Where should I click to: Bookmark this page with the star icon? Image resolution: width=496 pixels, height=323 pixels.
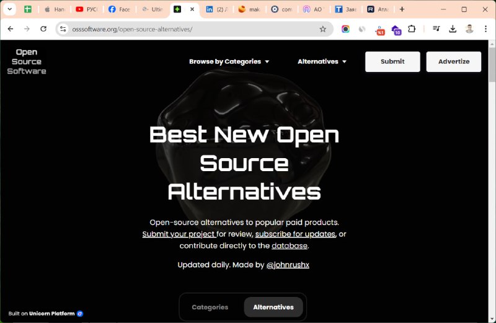pyautogui.click(x=322, y=29)
